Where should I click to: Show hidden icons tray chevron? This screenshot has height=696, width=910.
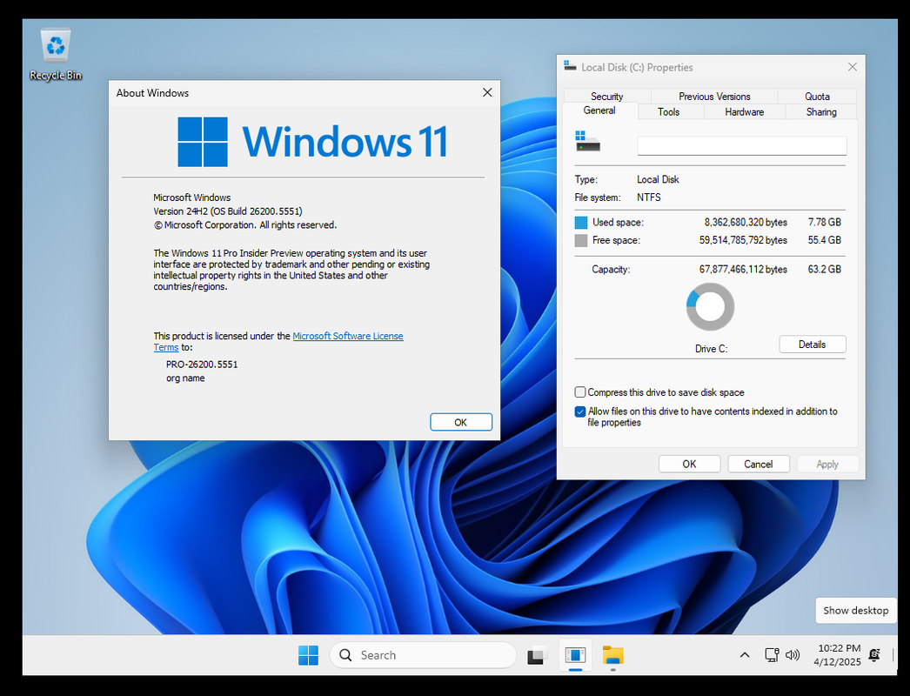pyautogui.click(x=745, y=655)
